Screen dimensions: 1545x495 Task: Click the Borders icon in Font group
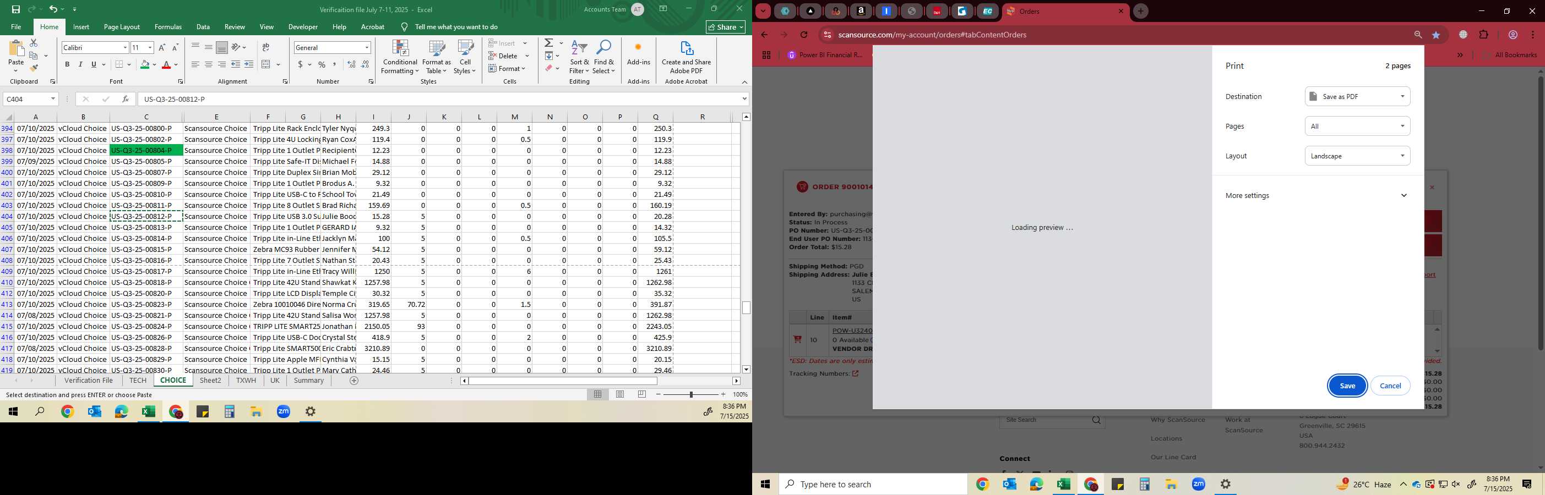tap(119, 65)
